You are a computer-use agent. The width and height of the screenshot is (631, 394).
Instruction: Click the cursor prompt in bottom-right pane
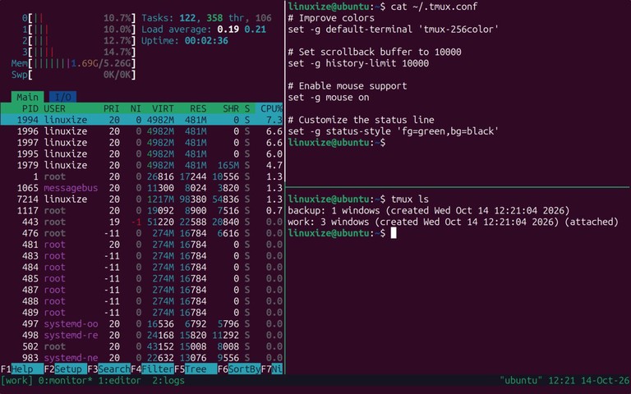click(x=394, y=233)
